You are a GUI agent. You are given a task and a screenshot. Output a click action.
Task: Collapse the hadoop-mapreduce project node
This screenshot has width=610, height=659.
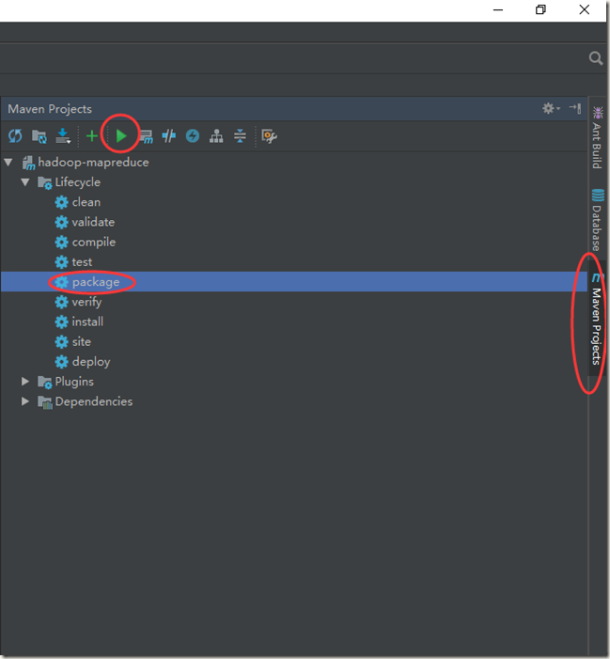click(8, 163)
